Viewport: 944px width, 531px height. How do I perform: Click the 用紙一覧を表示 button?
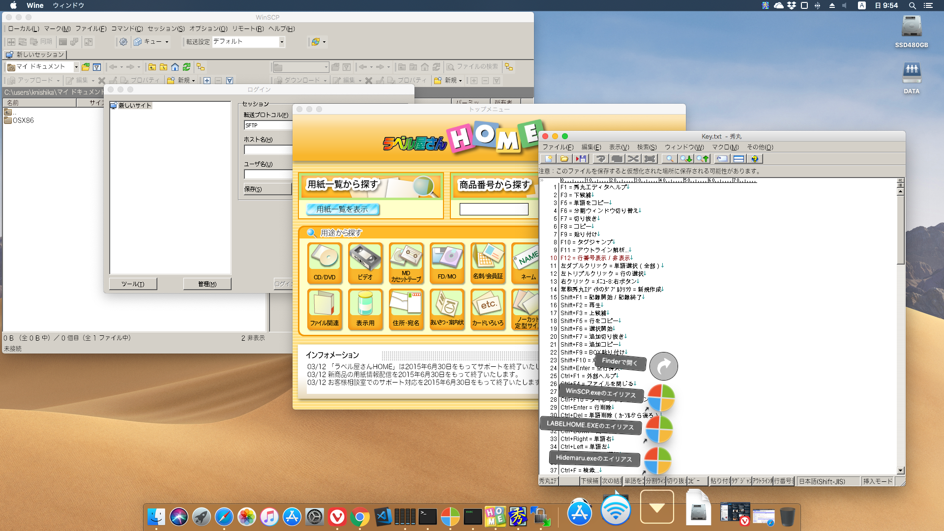pyautogui.click(x=342, y=209)
